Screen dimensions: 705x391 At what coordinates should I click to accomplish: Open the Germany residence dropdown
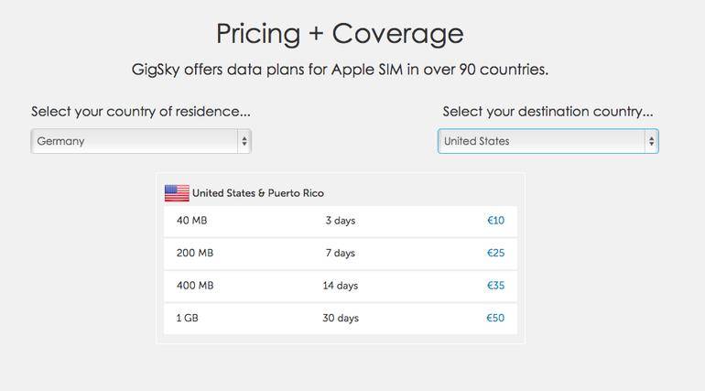[141, 141]
